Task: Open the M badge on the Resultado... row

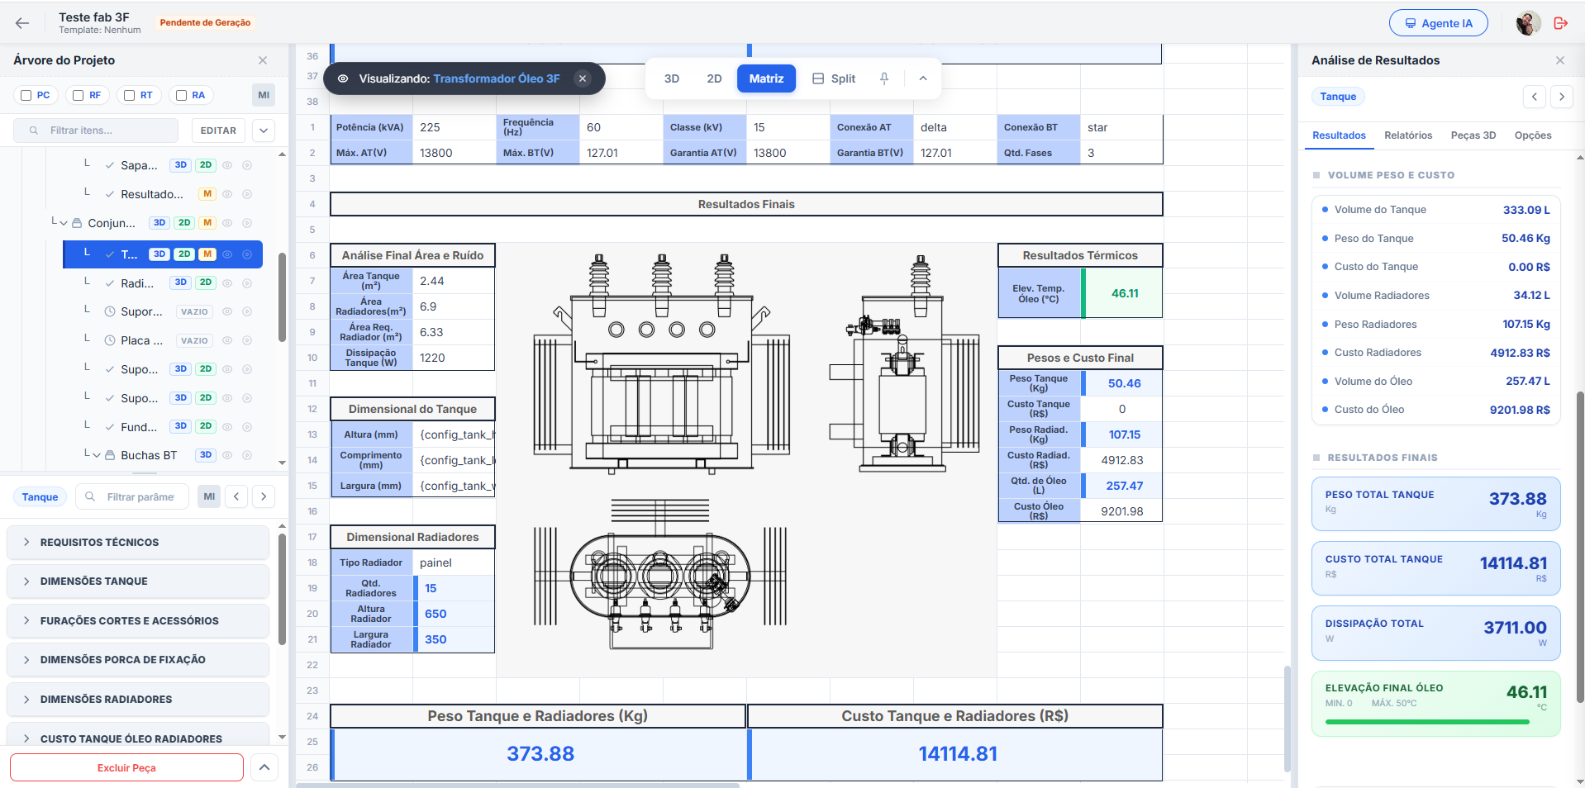Action: click(x=207, y=194)
